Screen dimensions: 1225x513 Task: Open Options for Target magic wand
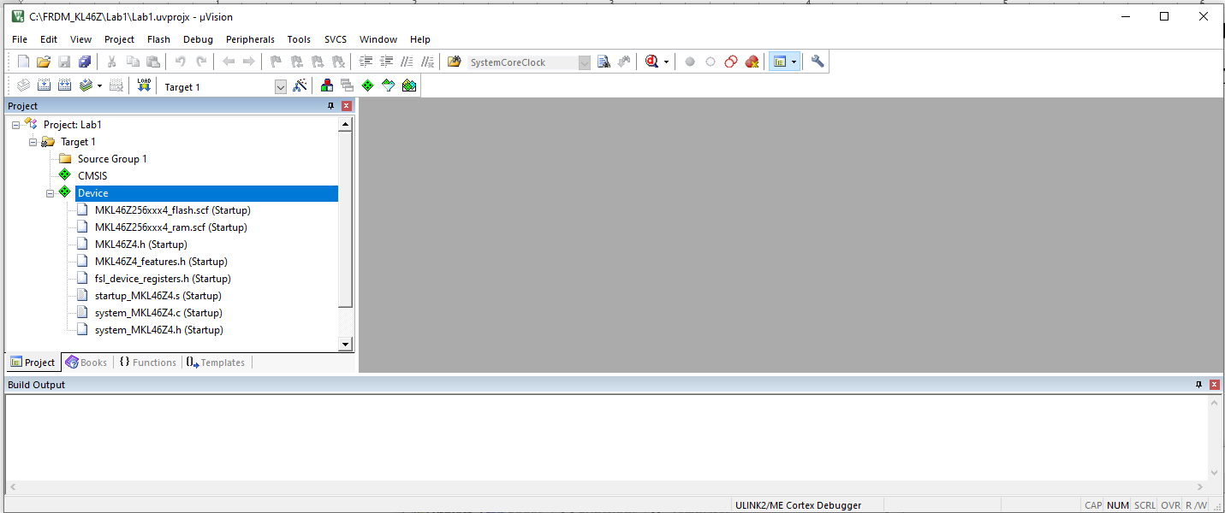click(300, 85)
